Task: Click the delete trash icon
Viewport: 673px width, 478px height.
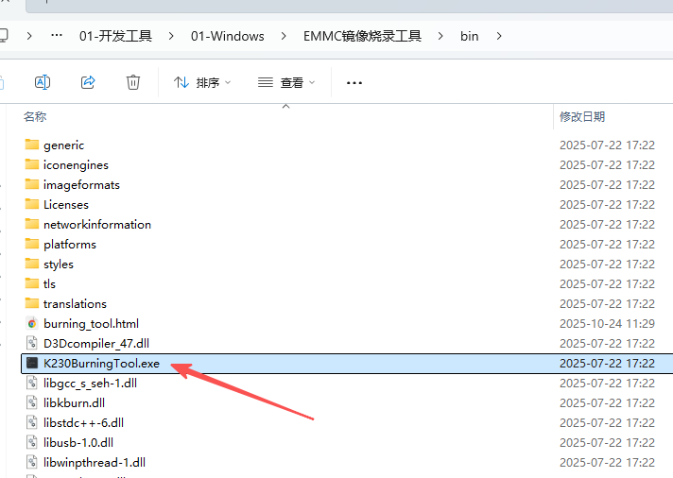Action: click(x=133, y=83)
